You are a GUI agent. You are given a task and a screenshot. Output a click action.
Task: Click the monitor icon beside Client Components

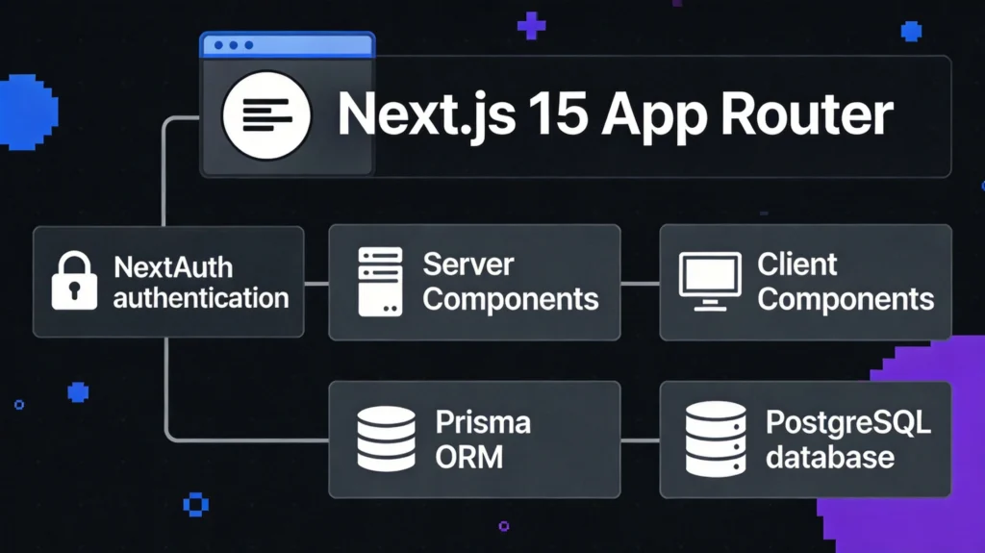[710, 282]
